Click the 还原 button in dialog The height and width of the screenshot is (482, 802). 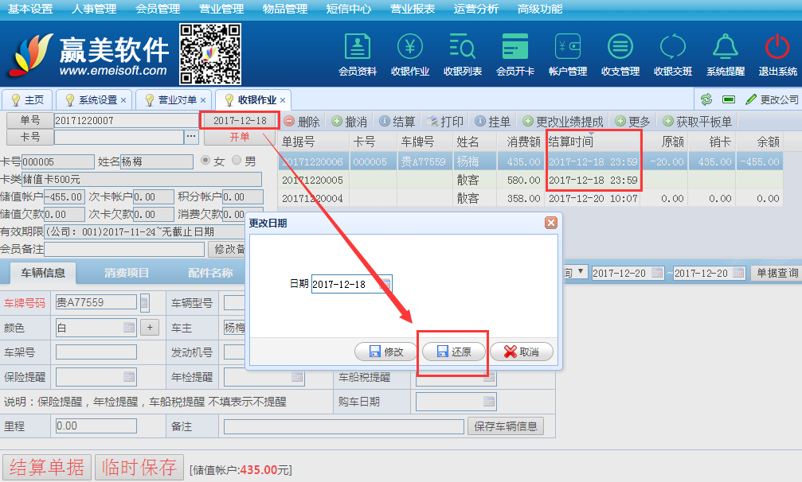coord(454,352)
